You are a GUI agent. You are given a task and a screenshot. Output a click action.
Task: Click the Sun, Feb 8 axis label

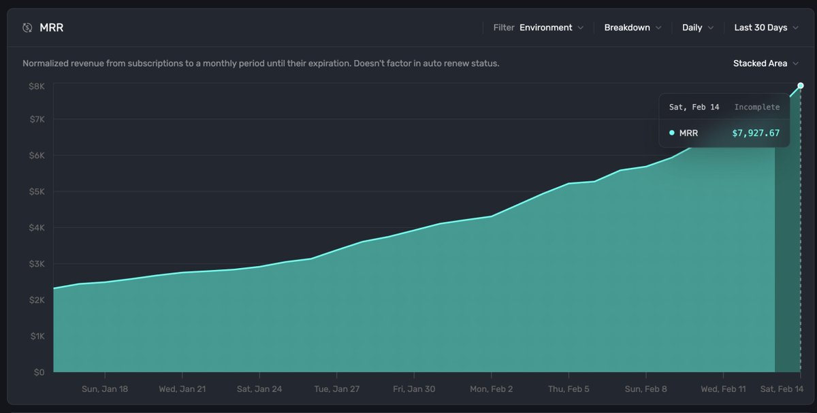(x=646, y=389)
